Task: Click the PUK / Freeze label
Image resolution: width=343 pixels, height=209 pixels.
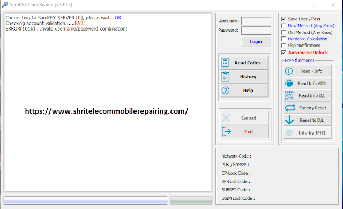Action: [x=235, y=165]
